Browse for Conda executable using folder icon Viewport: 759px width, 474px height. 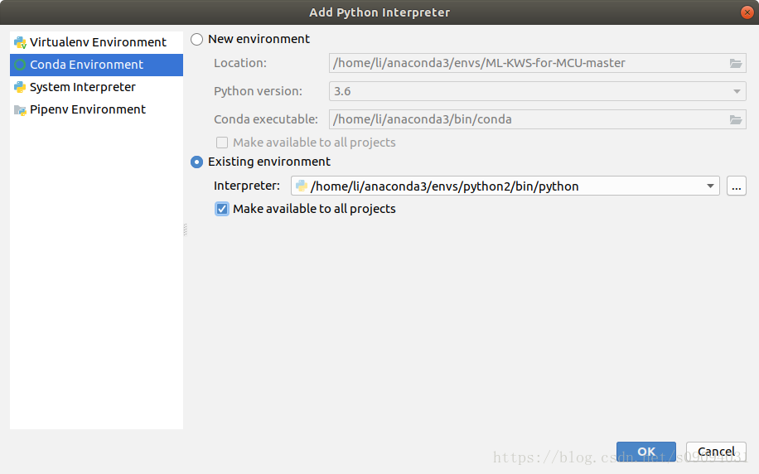point(736,119)
